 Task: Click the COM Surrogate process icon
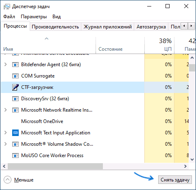(15, 76)
